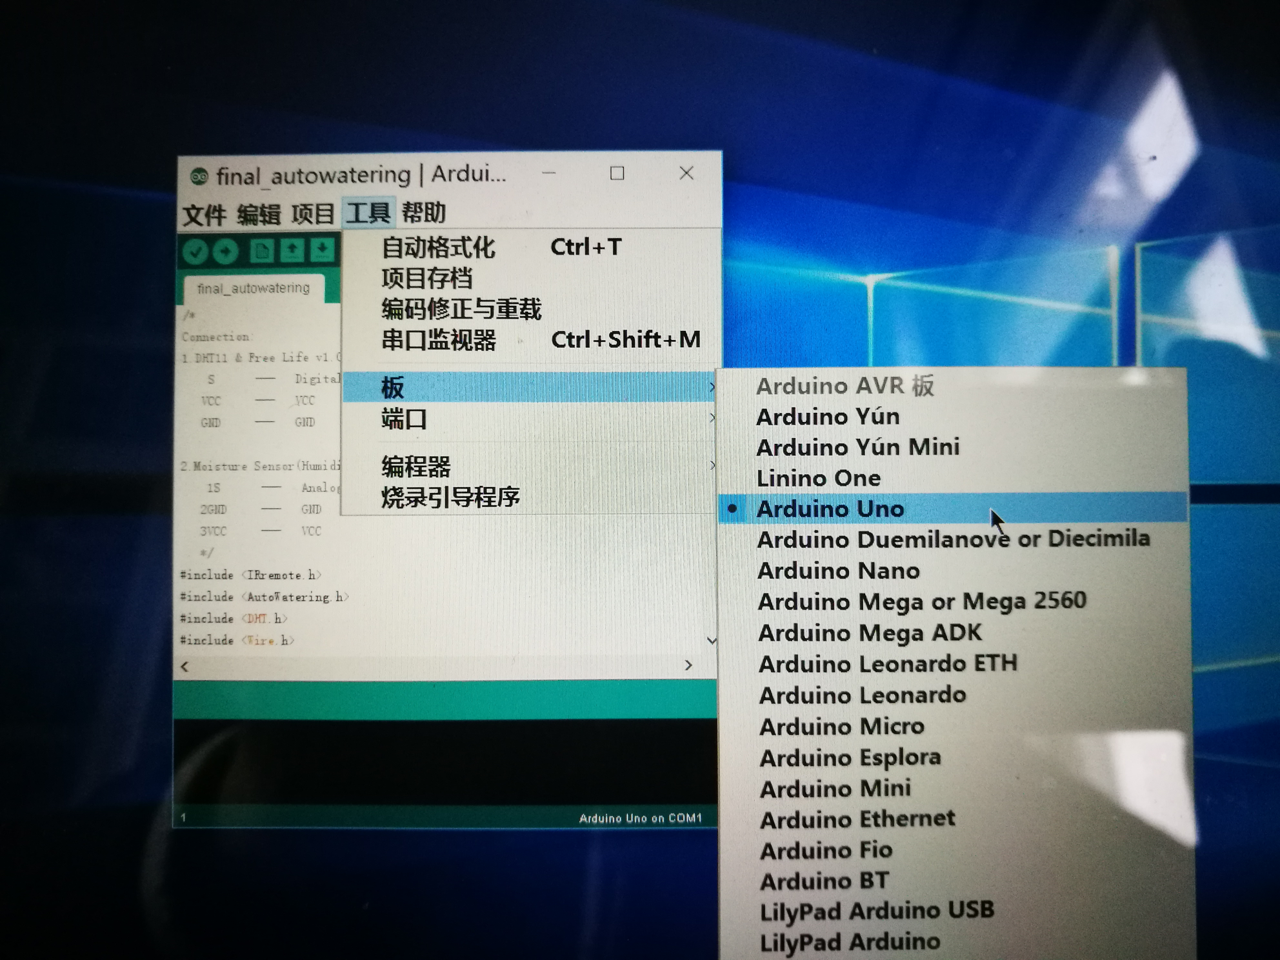
Task: Expand the 编程器 submenu
Action: click(529, 466)
